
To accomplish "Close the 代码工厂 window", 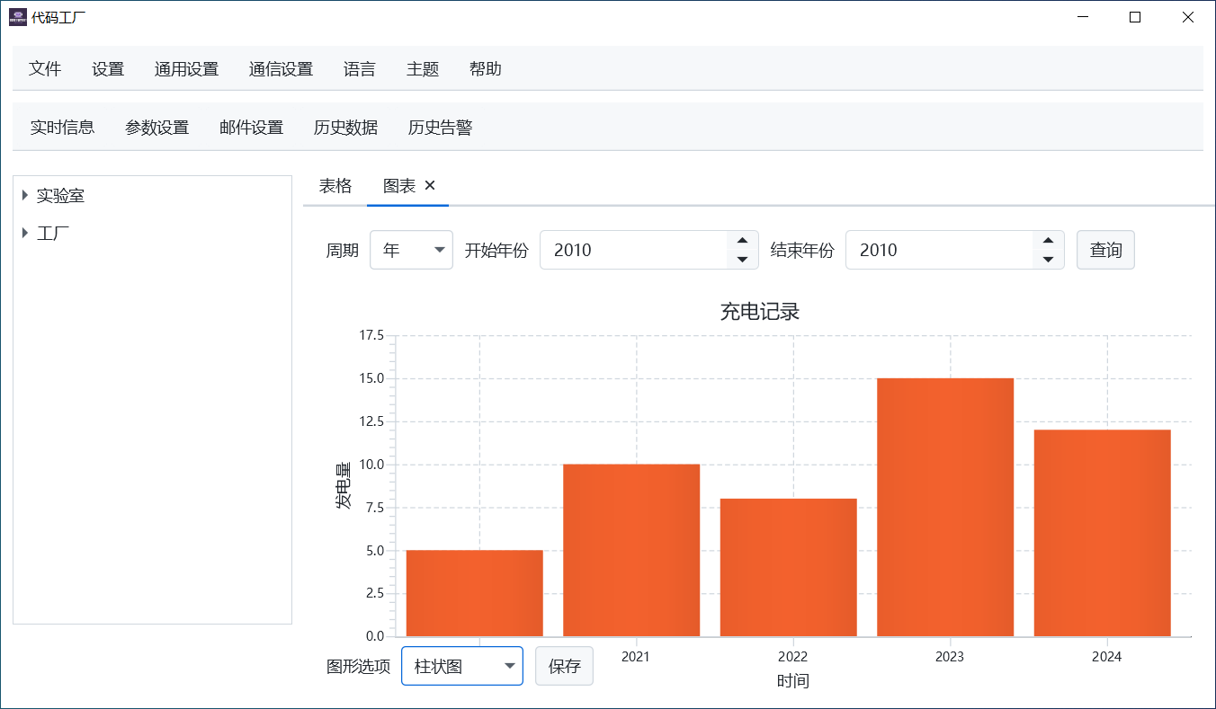I will (1187, 17).
